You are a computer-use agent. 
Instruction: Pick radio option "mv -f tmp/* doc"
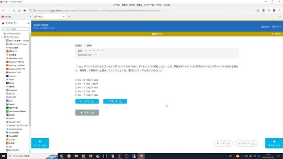(x=76, y=95)
